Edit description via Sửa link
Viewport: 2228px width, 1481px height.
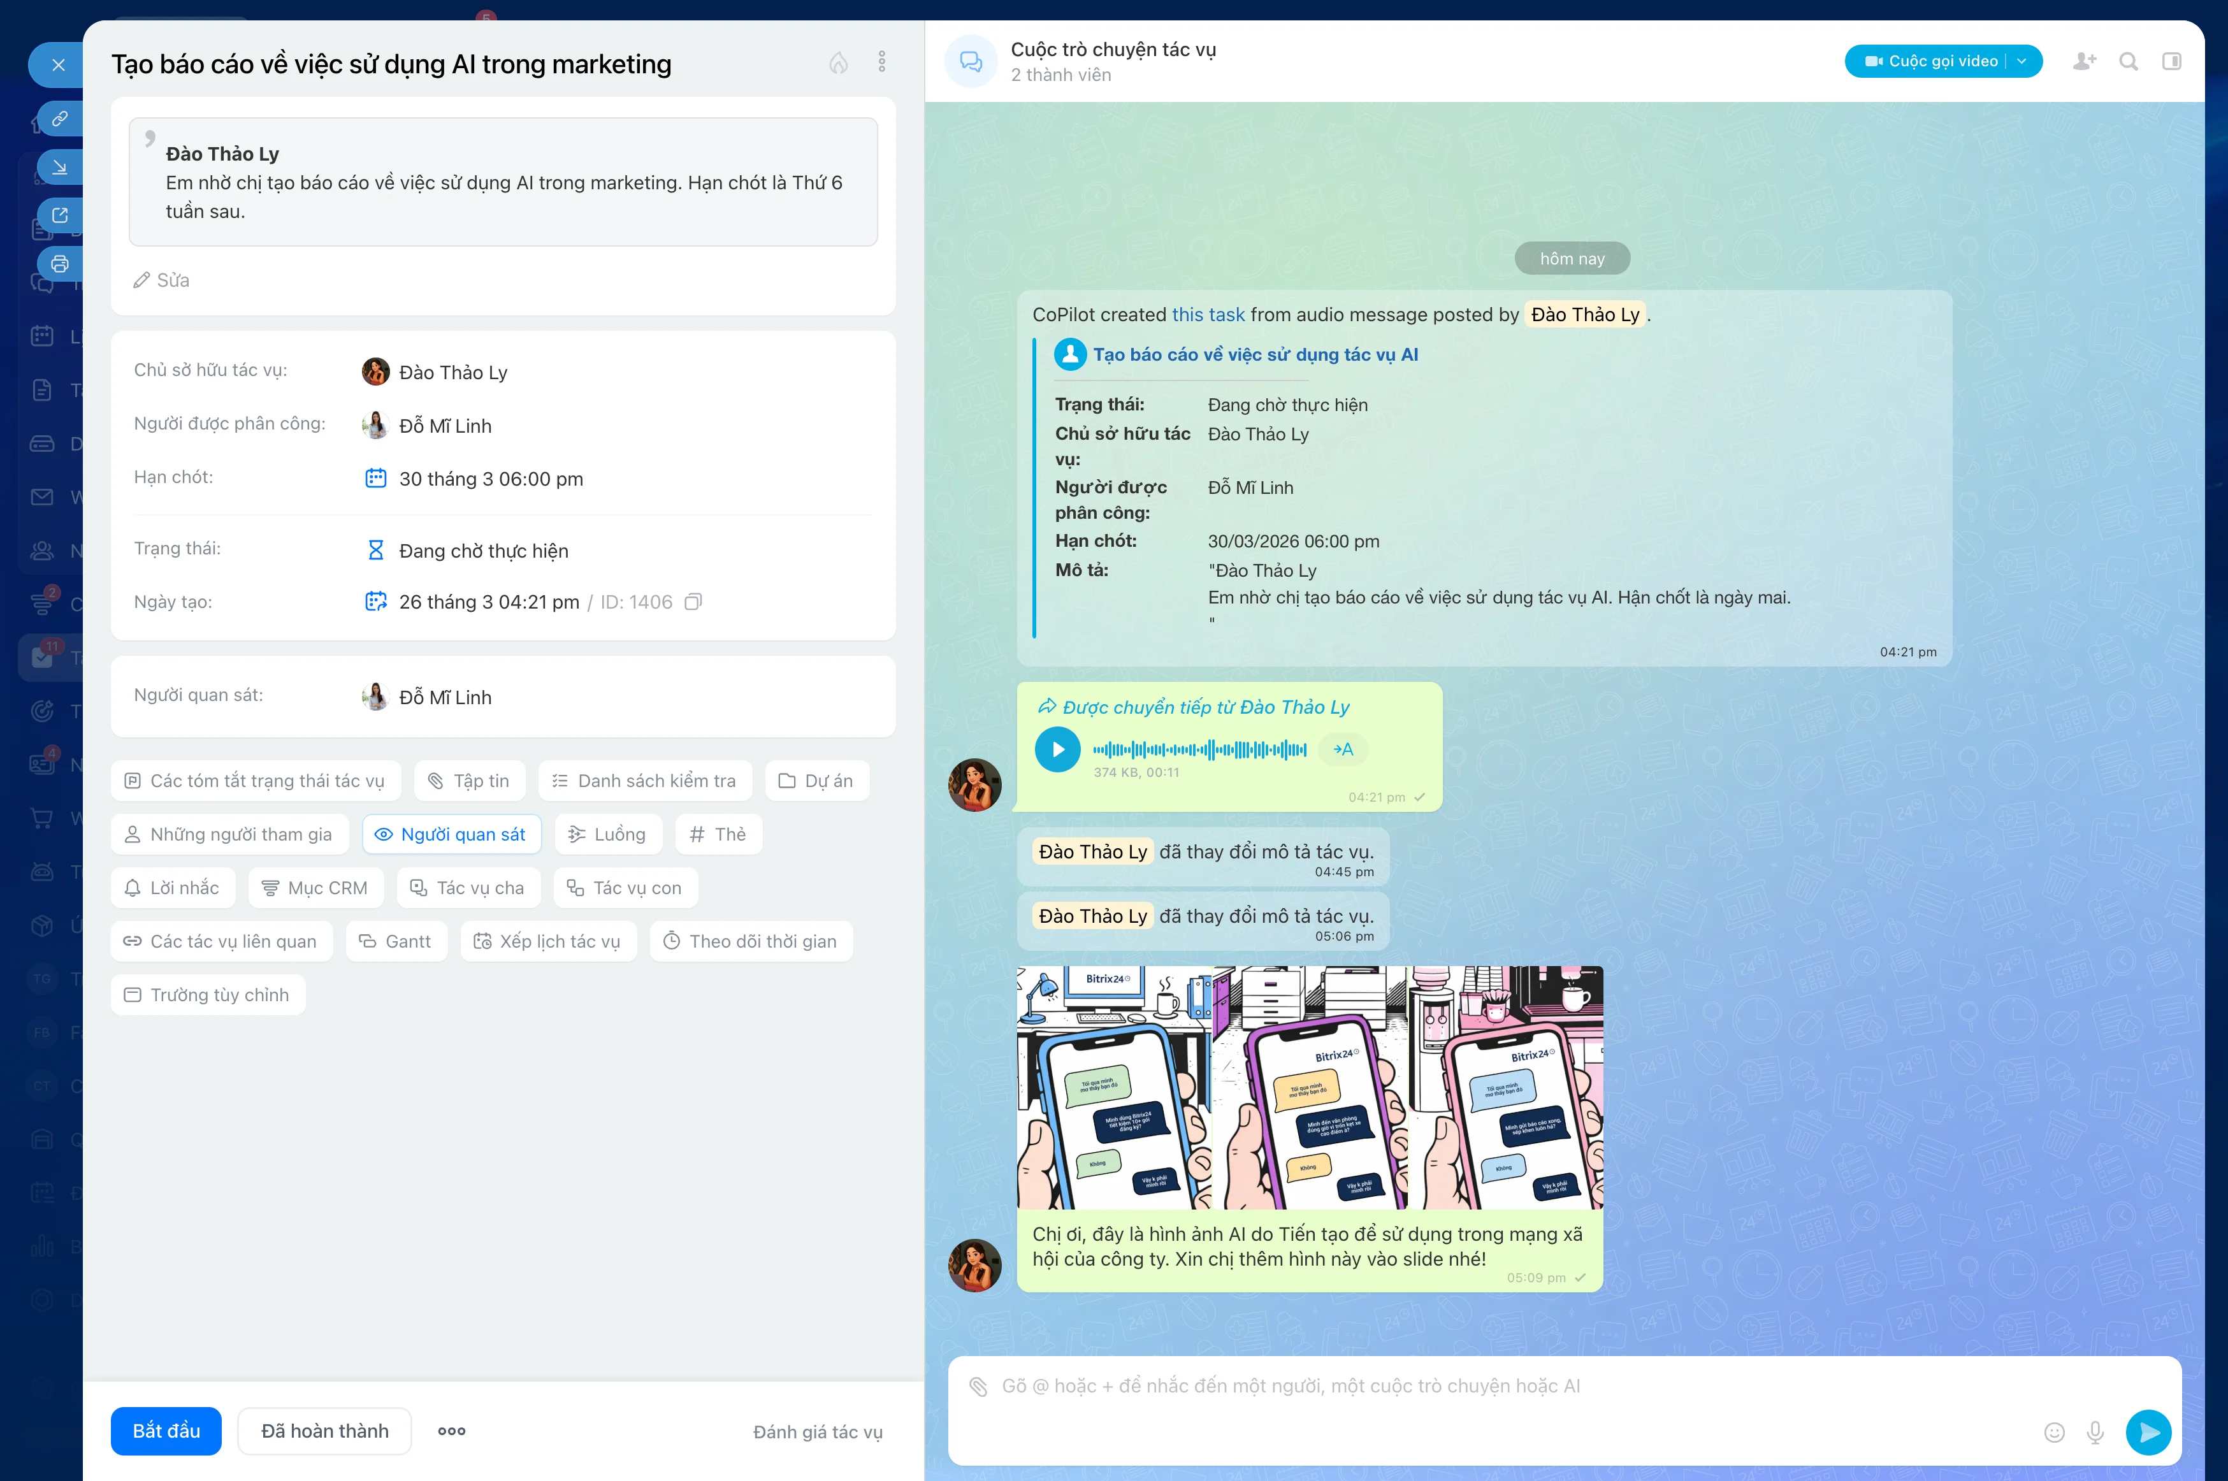(161, 280)
